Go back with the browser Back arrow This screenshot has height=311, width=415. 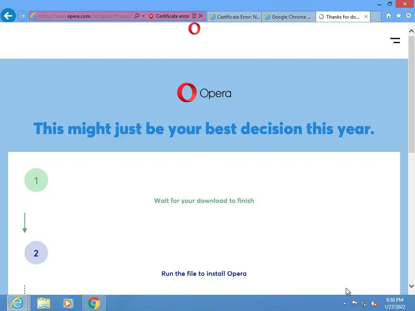pyautogui.click(x=8, y=16)
